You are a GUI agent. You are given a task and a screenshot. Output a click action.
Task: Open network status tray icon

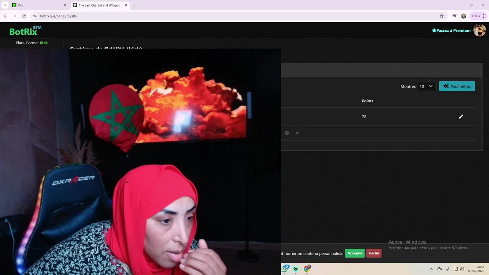point(456,269)
